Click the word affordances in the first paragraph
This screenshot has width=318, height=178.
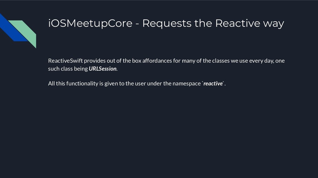157,61
